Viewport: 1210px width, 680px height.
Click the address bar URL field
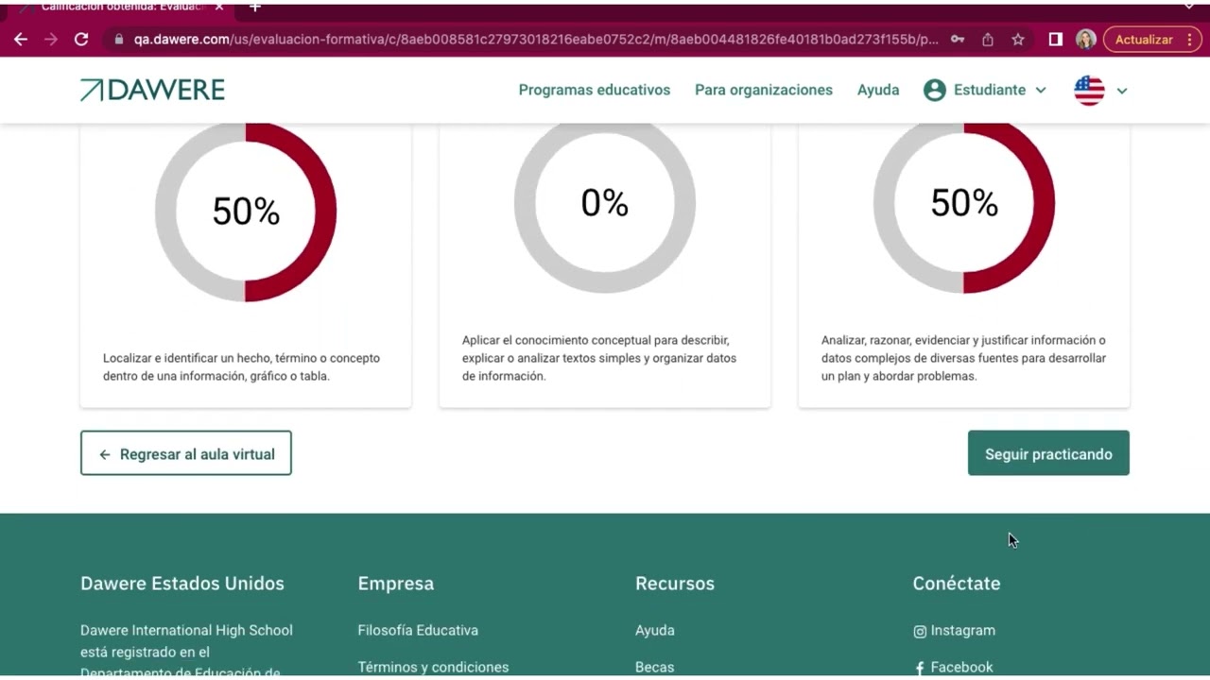[x=536, y=40]
